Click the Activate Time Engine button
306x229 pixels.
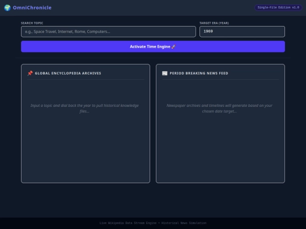153,46
